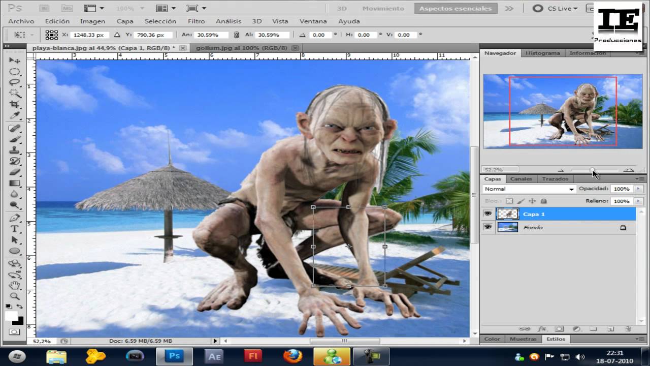
Task: Select the Pen tool
Action: (x=15, y=218)
